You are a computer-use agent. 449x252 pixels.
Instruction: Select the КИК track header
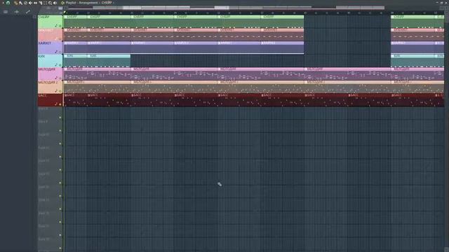click(x=50, y=61)
